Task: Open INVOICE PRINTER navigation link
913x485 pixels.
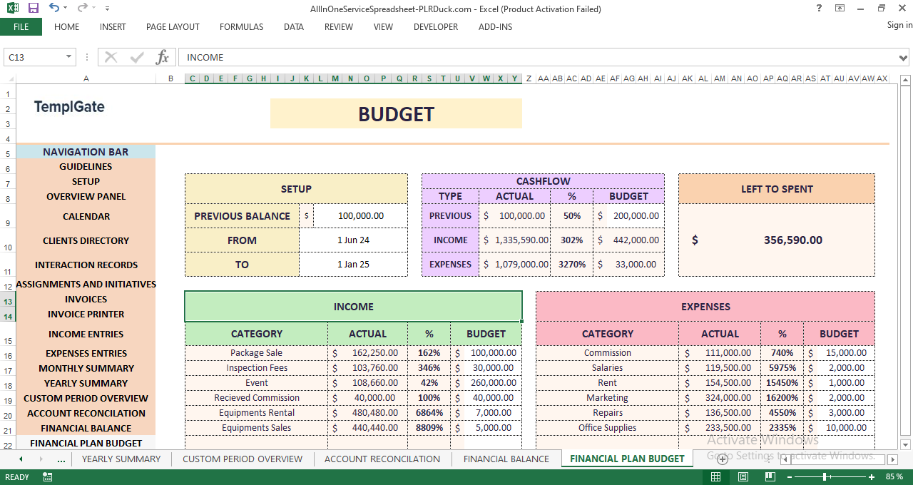Action: pos(86,314)
